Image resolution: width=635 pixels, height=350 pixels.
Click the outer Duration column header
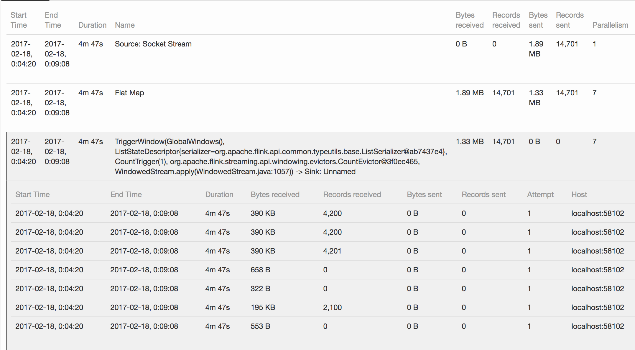[x=92, y=25]
